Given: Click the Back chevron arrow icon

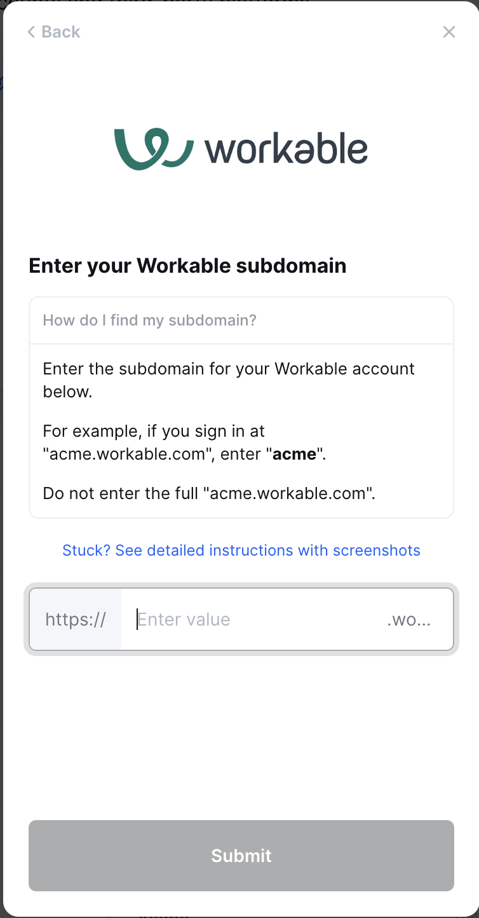Looking at the screenshot, I should point(31,32).
